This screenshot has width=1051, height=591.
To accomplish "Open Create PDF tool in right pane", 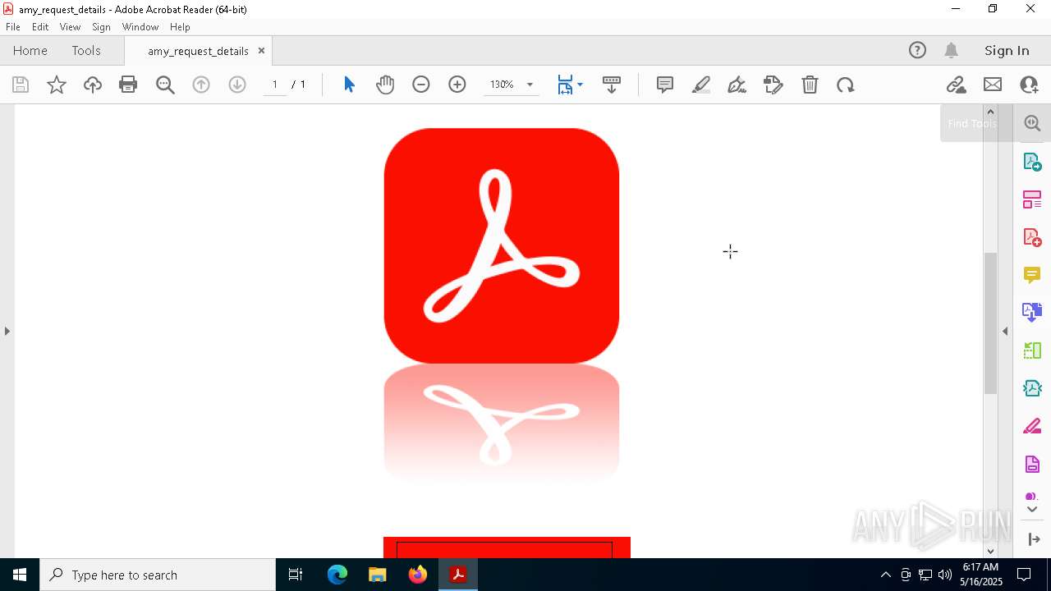I will pyautogui.click(x=1032, y=237).
